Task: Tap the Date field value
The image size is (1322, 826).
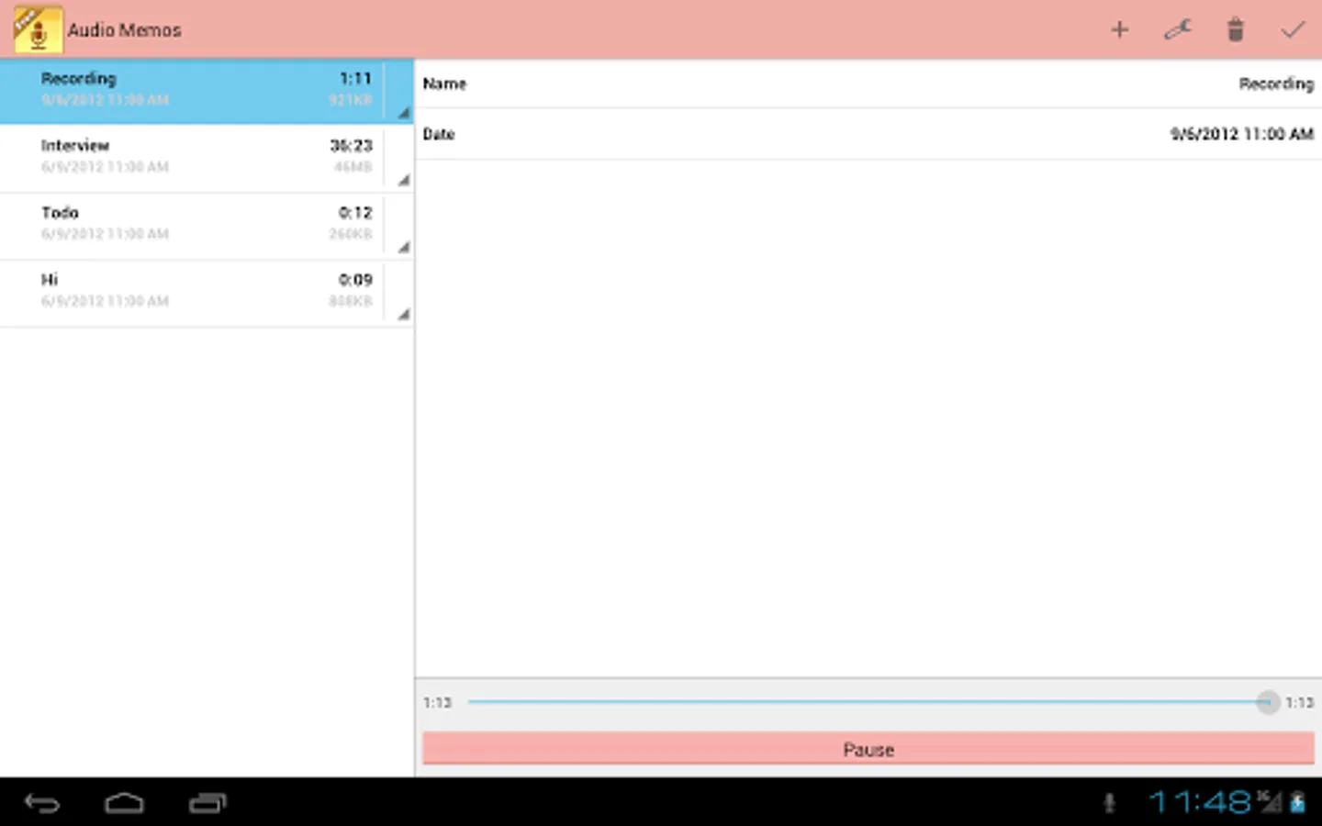Action: tap(1241, 134)
